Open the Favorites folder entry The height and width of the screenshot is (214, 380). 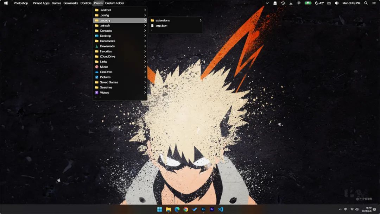point(120,51)
